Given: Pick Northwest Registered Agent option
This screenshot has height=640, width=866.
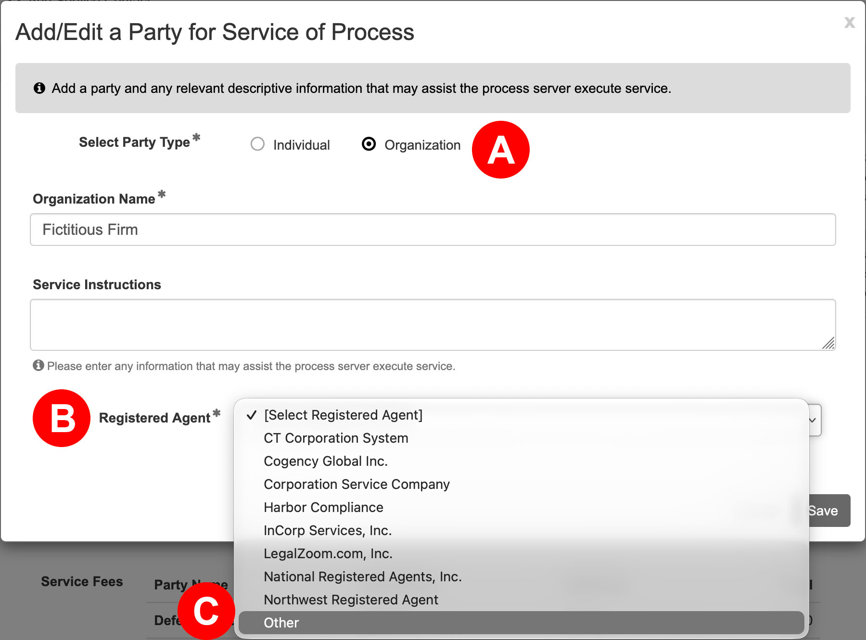Looking at the screenshot, I should tap(522, 600).
